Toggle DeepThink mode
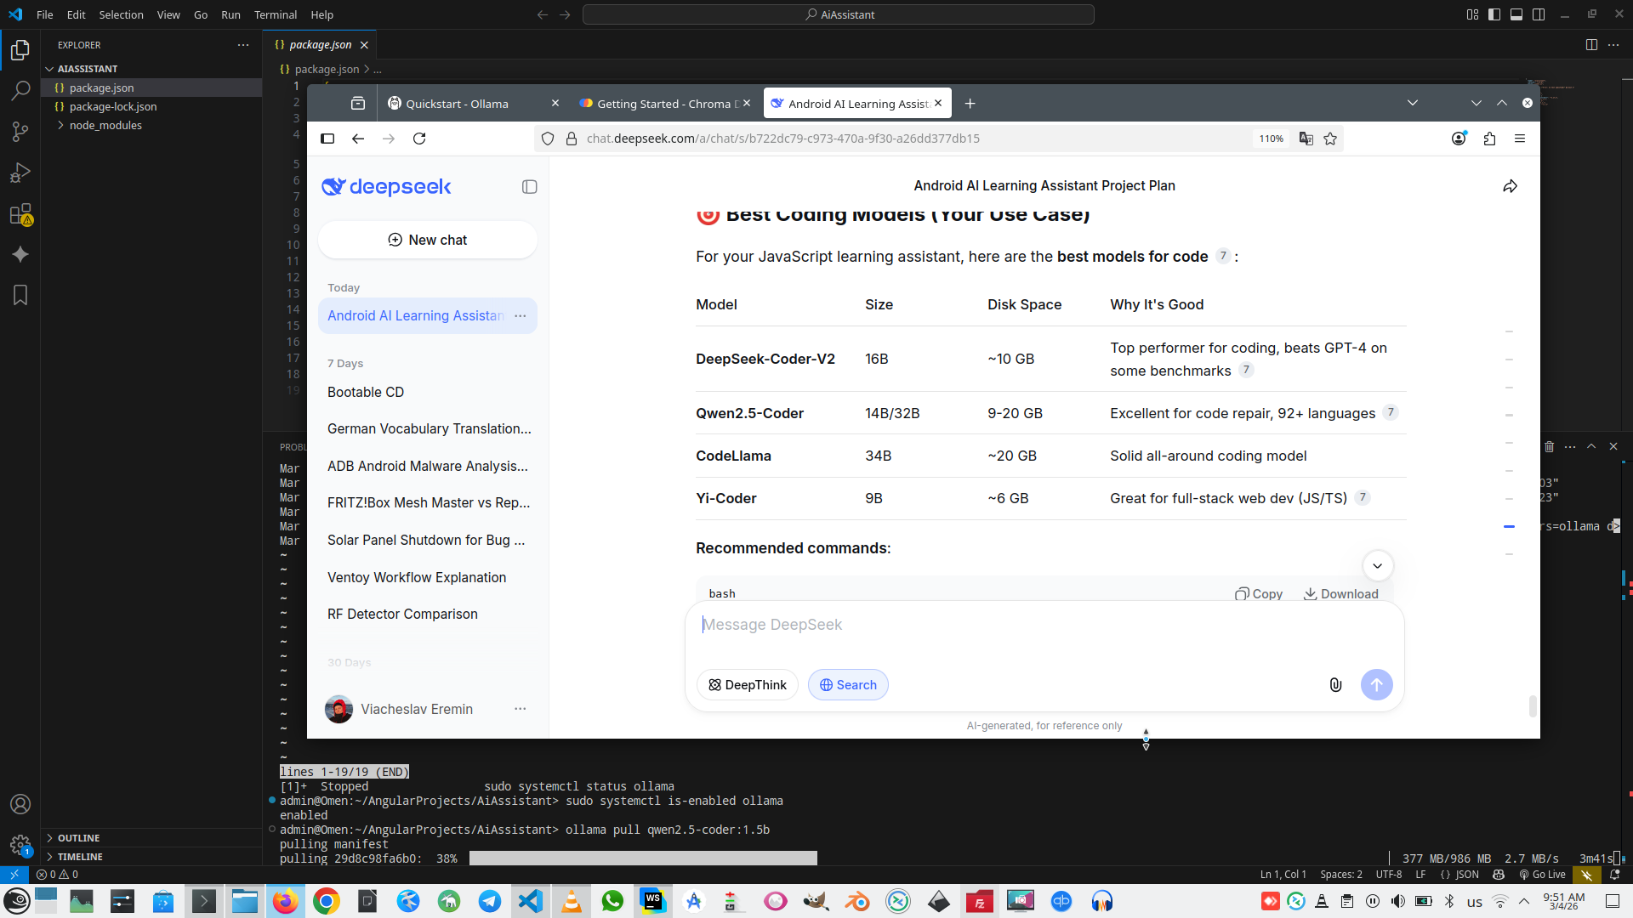Viewport: 1633px width, 918px height. tap(747, 685)
